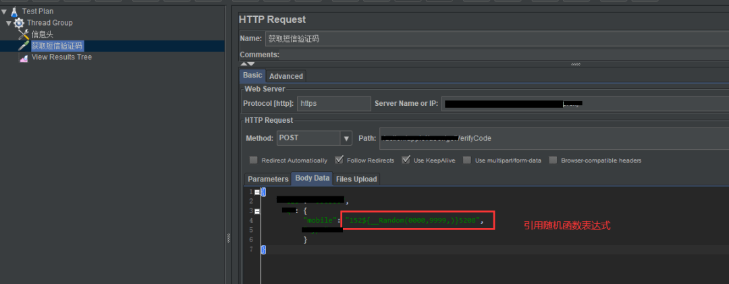Switch to the Advanced tab
The image size is (729, 284).
[x=286, y=76]
